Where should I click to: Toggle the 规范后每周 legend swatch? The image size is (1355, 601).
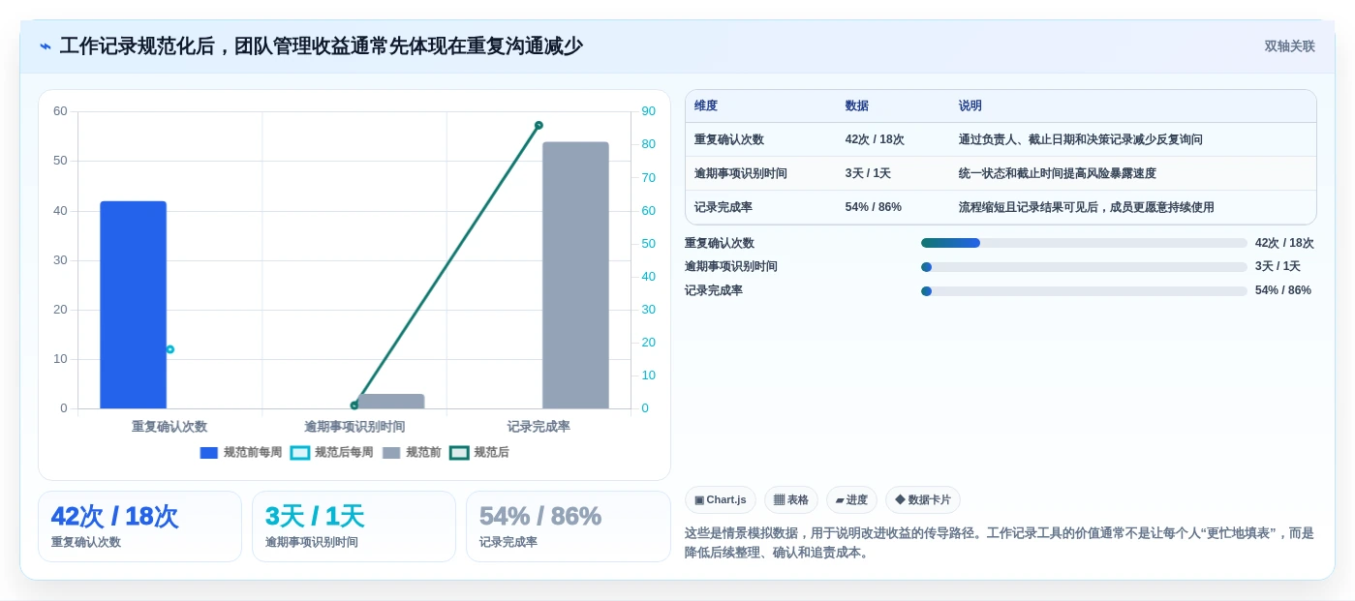(300, 453)
